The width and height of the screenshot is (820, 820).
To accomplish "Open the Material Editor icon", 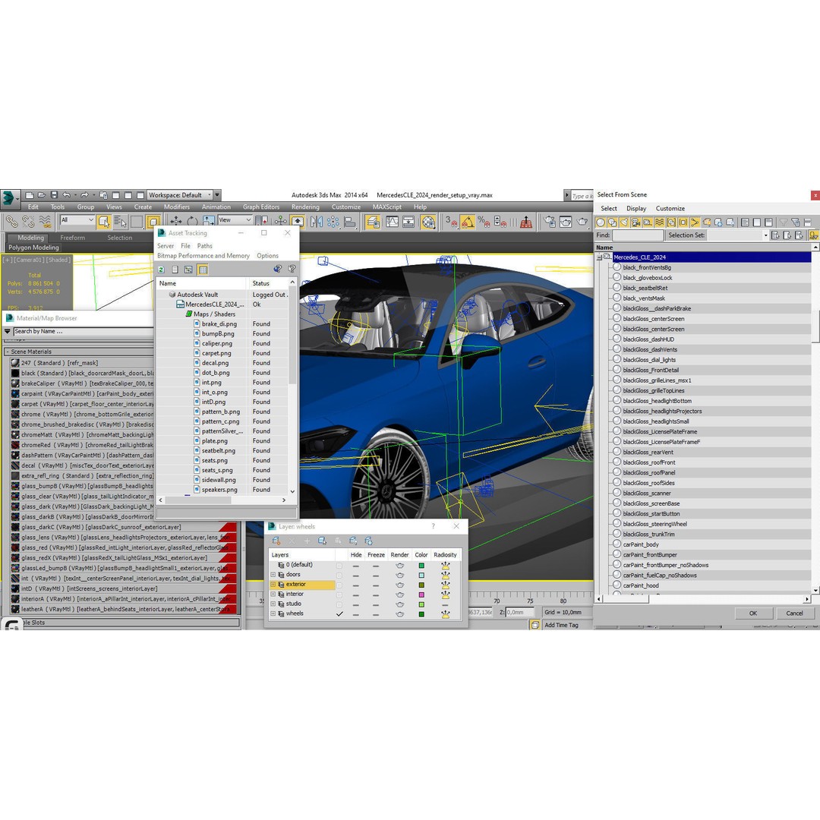I will [429, 222].
